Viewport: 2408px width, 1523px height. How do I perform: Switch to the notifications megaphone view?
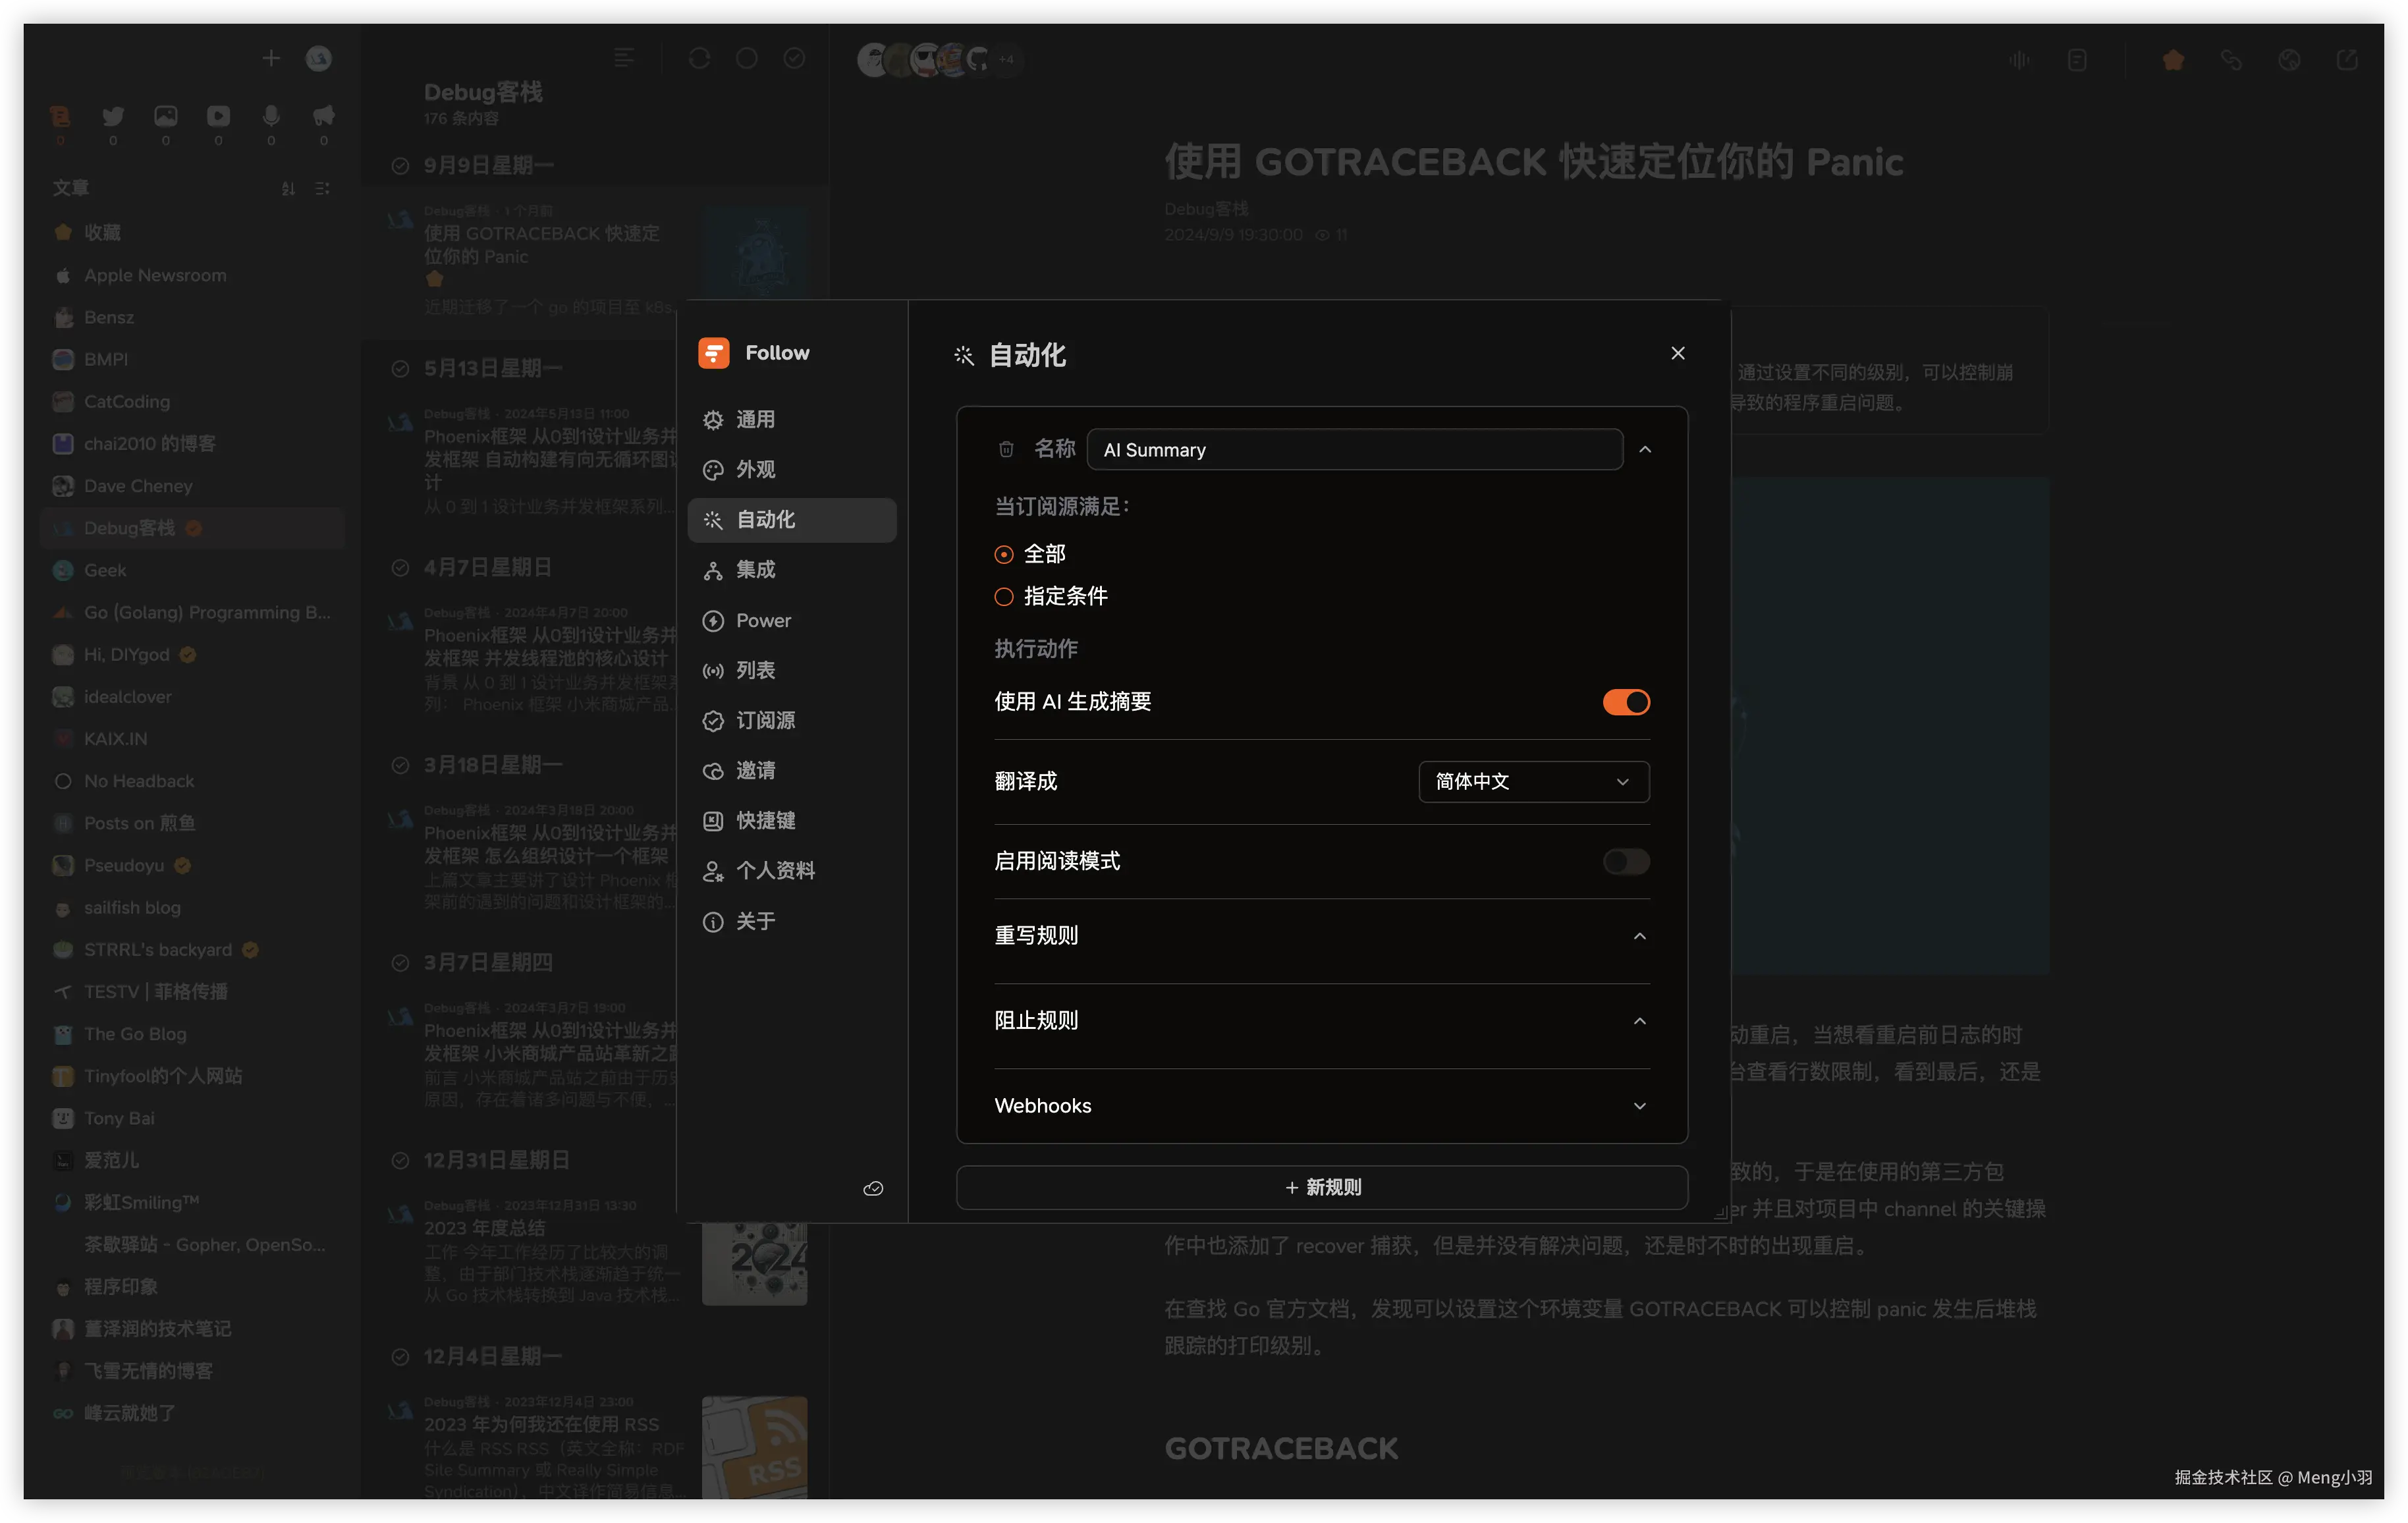point(324,116)
